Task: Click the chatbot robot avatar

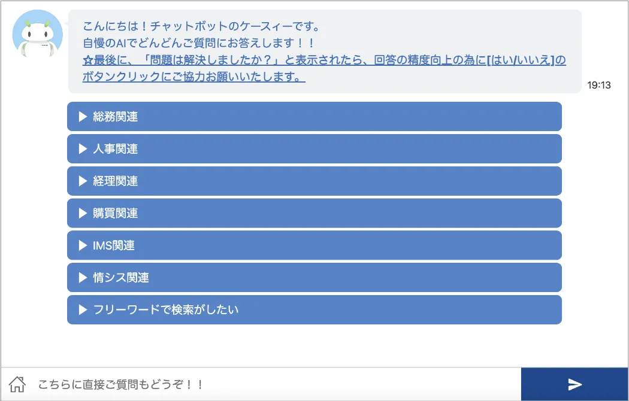Action: click(37, 34)
